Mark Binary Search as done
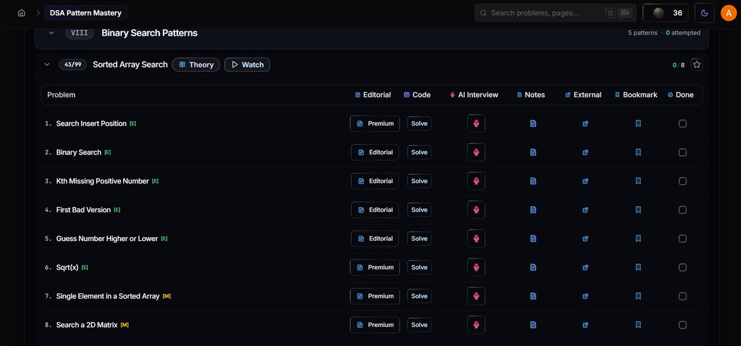Viewport: 741px width, 346px height. (x=682, y=152)
